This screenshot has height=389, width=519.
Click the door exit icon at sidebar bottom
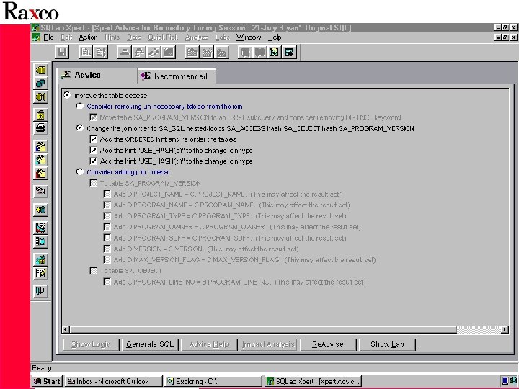click(40, 291)
